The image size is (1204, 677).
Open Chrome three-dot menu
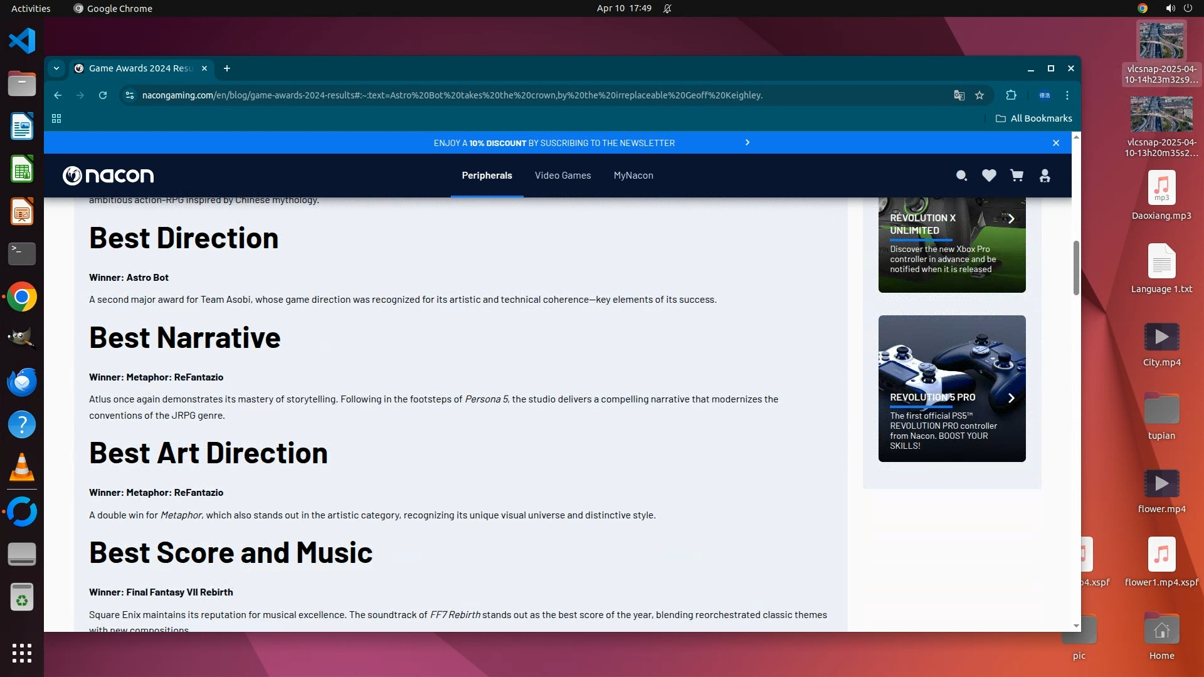(x=1067, y=95)
